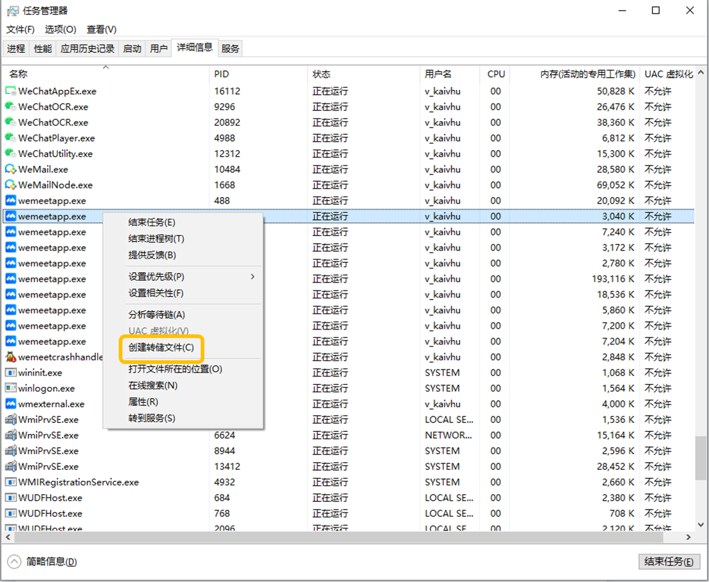Sort by the UAC 虚拟化 column header
The width and height of the screenshot is (709, 582).
(667, 74)
